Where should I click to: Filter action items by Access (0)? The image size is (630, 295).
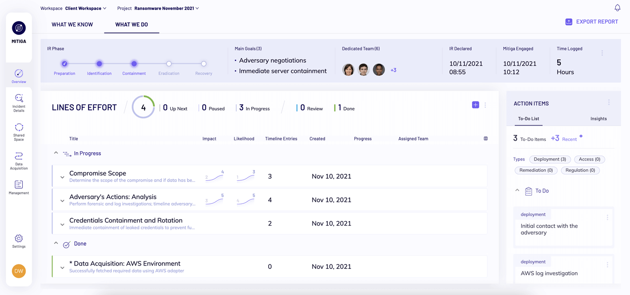[x=590, y=159]
